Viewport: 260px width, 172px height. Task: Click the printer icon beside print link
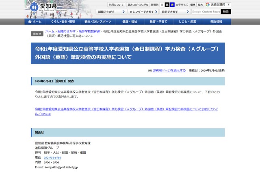pos(150,70)
